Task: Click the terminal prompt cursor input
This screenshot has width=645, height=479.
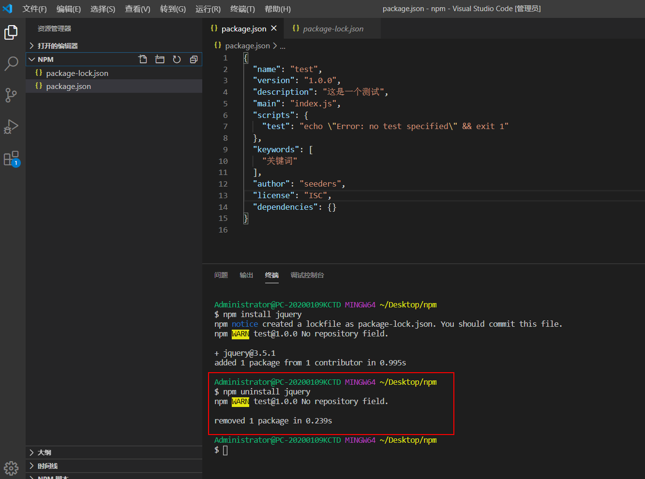Action: pyautogui.click(x=225, y=450)
